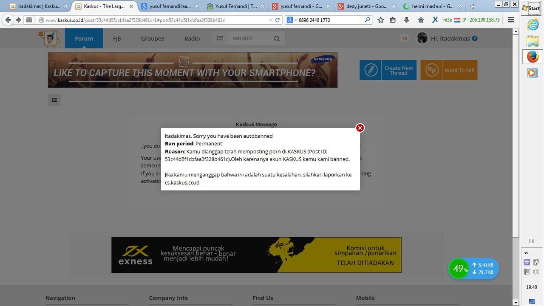The width and height of the screenshot is (544, 306).
Task: Open the Radio section
Action: tap(192, 38)
